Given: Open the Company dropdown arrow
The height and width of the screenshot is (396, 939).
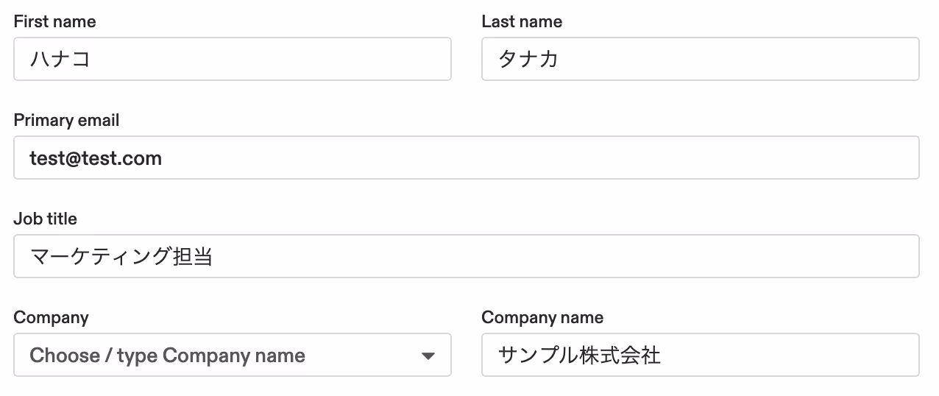Looking at the screenshot, I should pyautogui.click(x=428, y=356).
